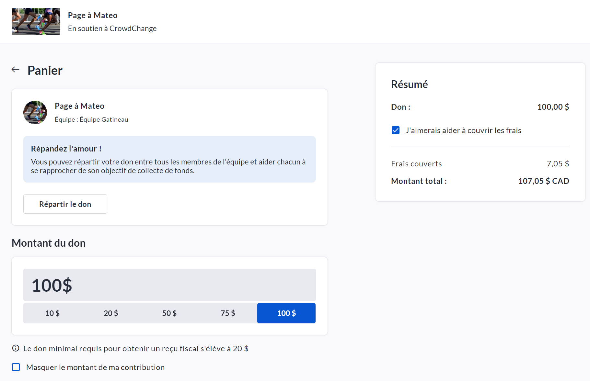Viewport: 590px width, 381px height.
Task: Open the runners thumbnail in header
Action: [36, 21]
